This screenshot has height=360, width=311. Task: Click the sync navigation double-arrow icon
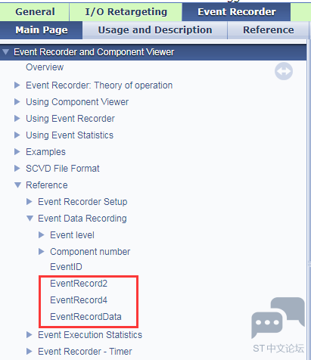[284, 71]
